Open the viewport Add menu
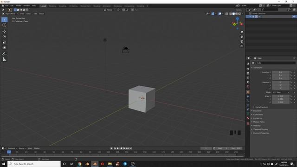The image size is (297, 167). [x=35, y=14]
